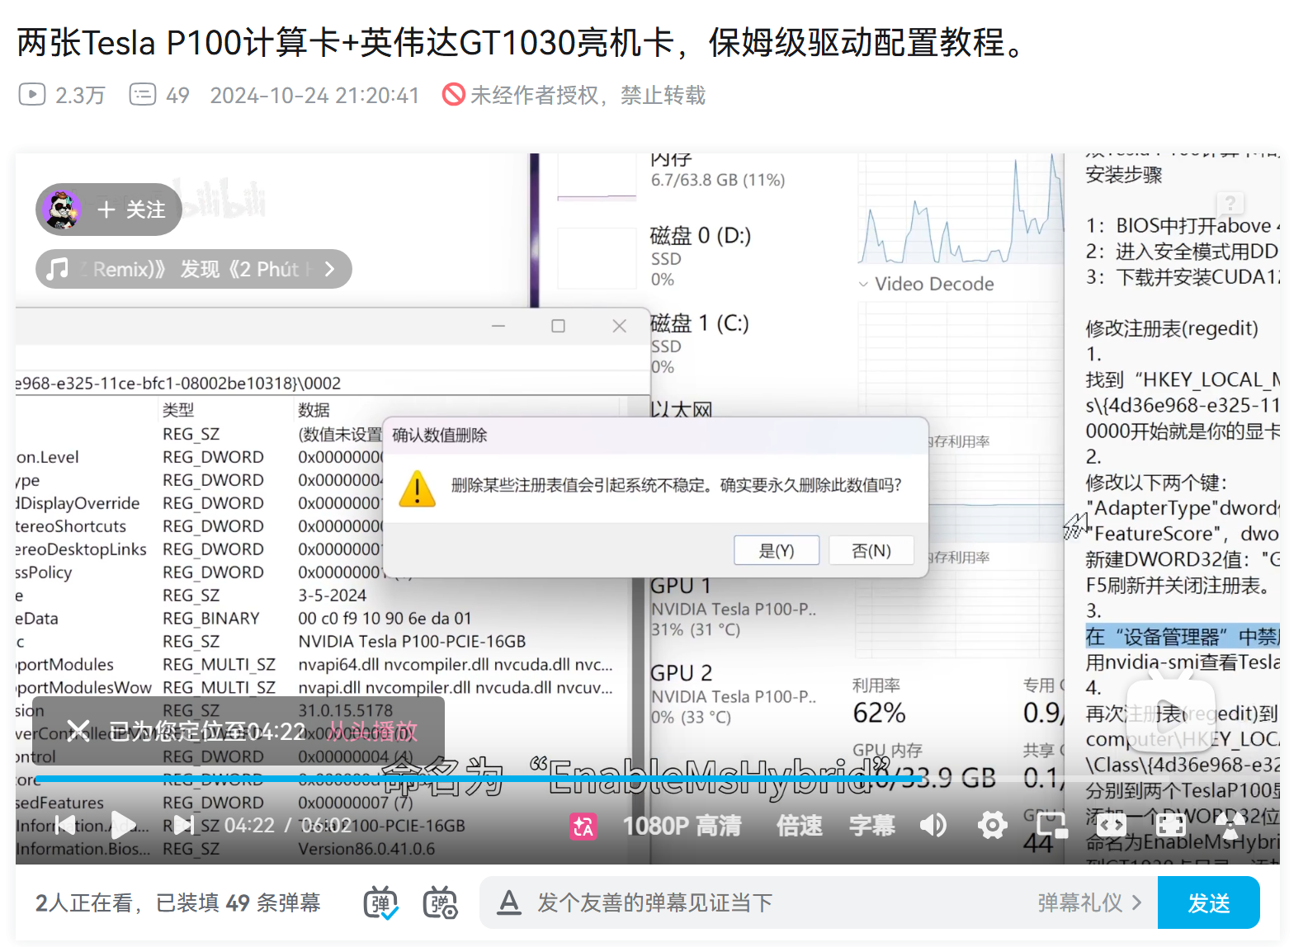Click the play count icon beside 2.3万

coord(32,94)
